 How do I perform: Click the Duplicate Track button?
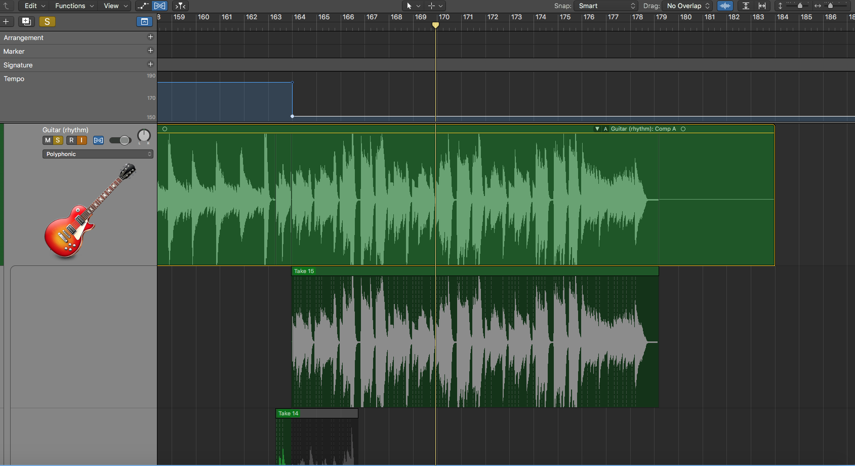coord(26,21)
